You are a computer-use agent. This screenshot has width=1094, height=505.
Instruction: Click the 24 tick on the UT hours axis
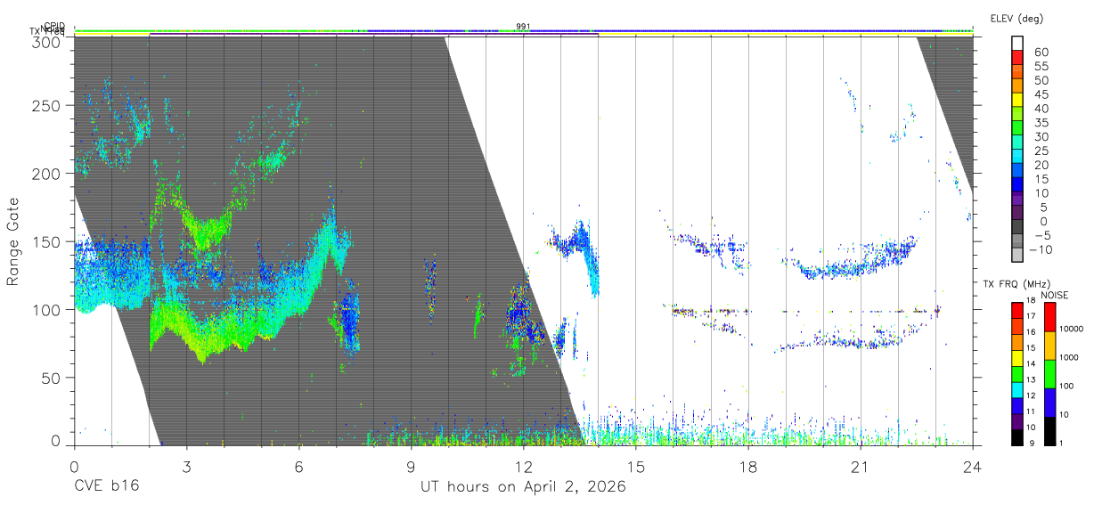[973, 467]
